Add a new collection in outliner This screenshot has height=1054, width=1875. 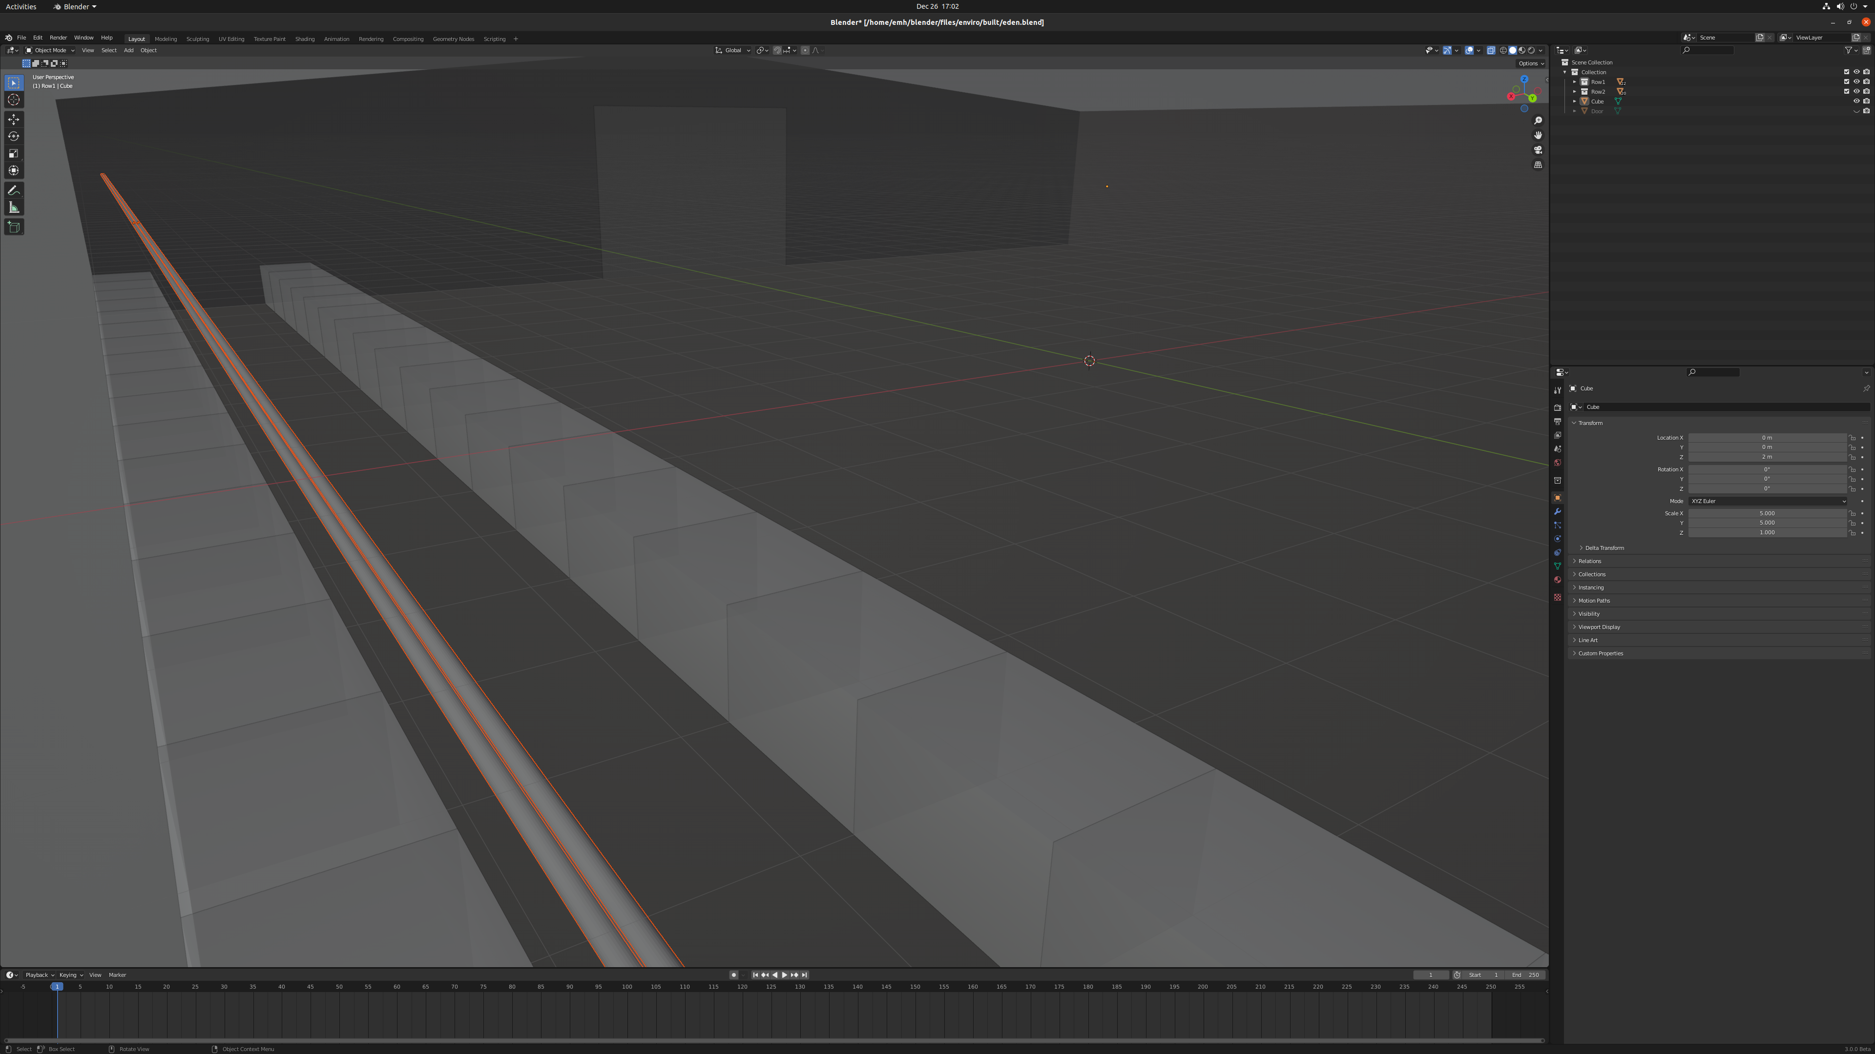tap(1866, 50)
